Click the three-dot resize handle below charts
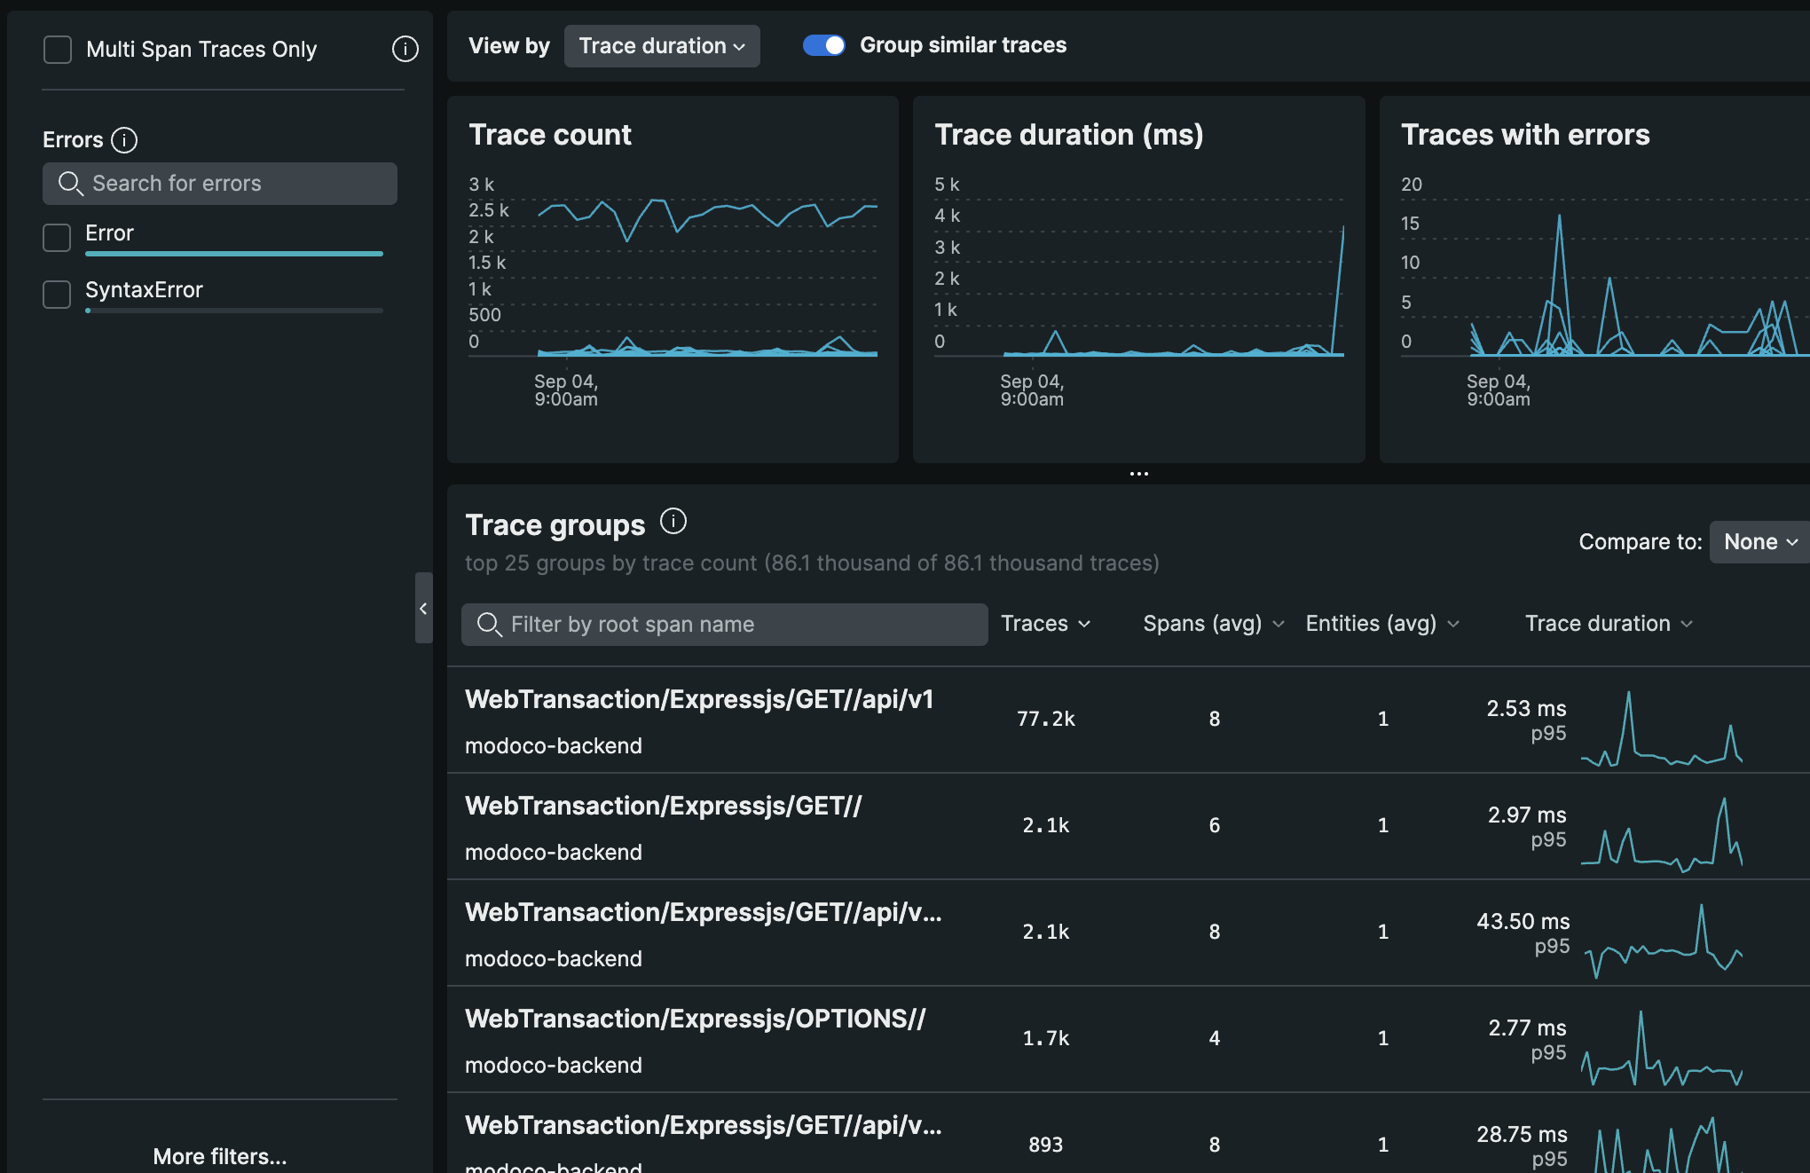Viewport: 1810px width, 1173px height. [1138, 474]
